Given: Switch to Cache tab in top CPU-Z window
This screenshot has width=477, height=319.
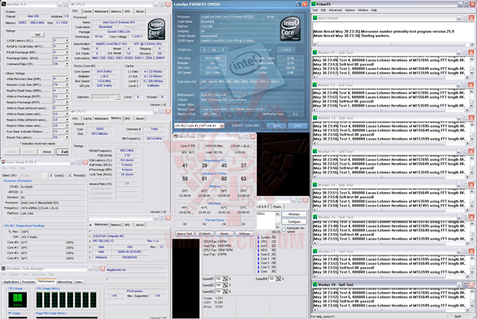Looking at the screenshot, I should click(87, 11).
